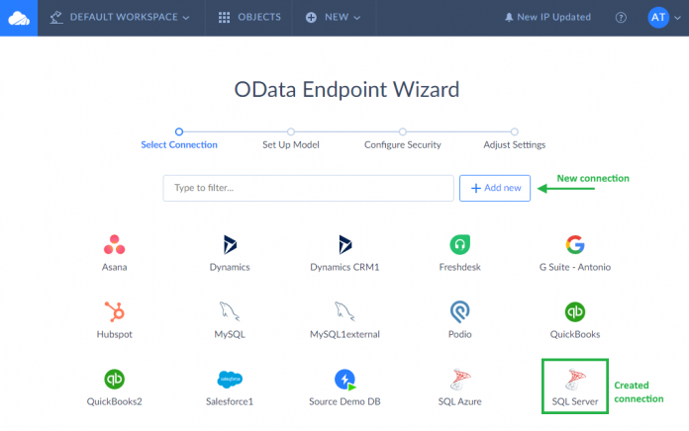Select the SQL Azure connection
This screenshot has height=431, width=689.
[x=459, y=381]
